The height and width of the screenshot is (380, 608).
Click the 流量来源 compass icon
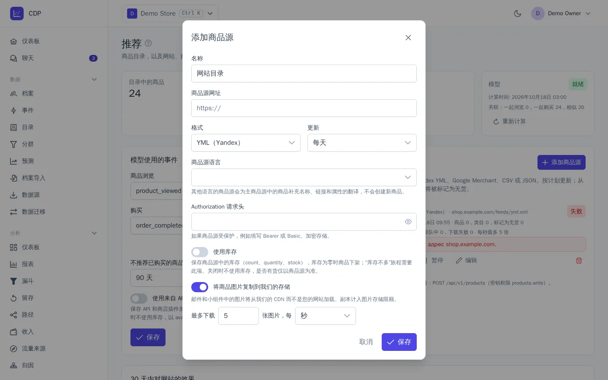pos(14,349)
